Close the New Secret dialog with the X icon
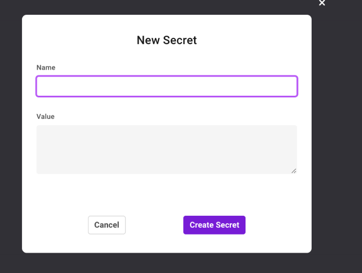Image resolution: width=362 pixels, height=273 pixels. tap(322, 2)
